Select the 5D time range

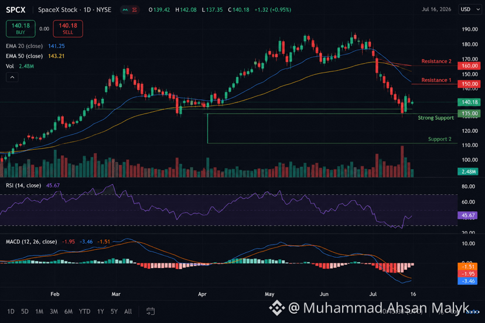tap(25, 311)
